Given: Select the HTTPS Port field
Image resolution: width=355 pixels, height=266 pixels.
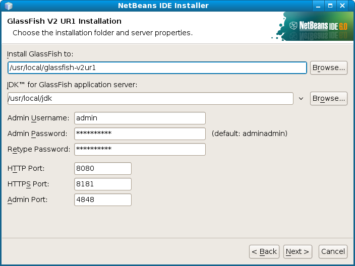Looking at the screenshot, I should (103, 184).
